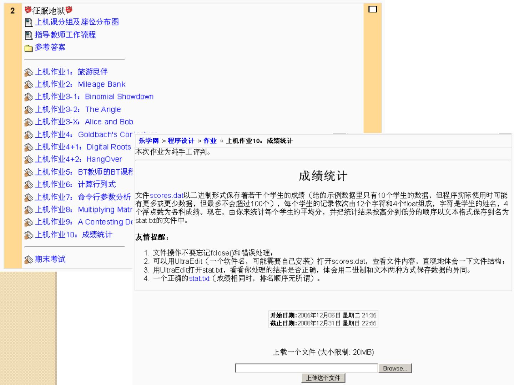
Task: Open 上机作业3-1: Binomial Showdown link
Action: tap(94, 97)
